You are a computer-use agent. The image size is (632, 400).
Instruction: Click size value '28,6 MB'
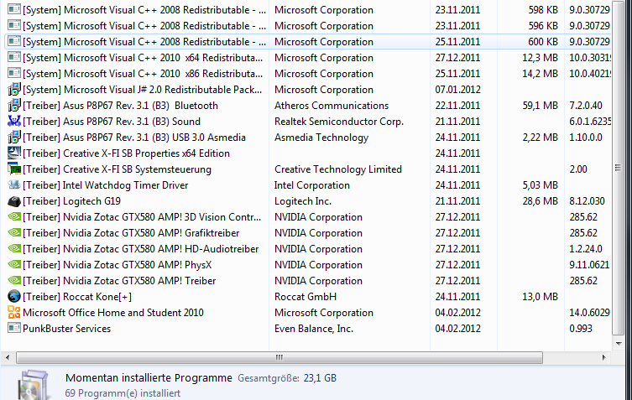541,201
